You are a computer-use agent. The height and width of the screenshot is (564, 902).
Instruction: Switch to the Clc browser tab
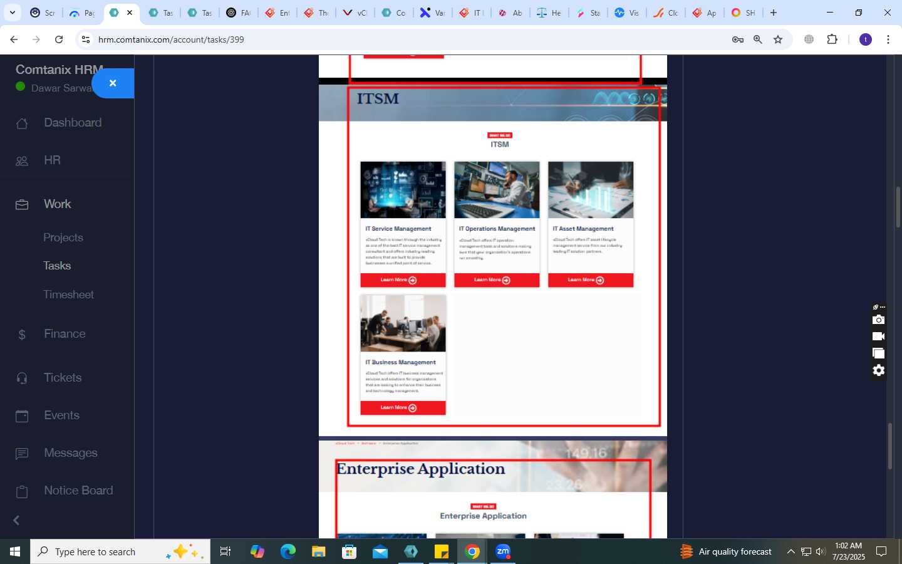coord(666,13)
